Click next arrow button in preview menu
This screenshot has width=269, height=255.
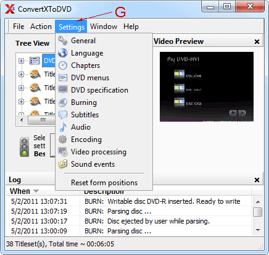click(242, 112)
